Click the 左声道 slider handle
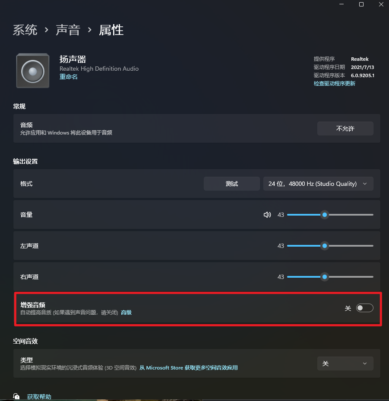The height and width of the screenshot is (401, 389). [x=325, y=246]
